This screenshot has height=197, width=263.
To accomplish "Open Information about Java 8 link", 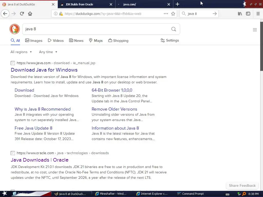I will pyautogui.click(x=115, y=128).
